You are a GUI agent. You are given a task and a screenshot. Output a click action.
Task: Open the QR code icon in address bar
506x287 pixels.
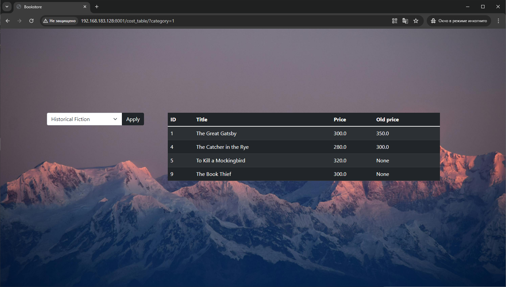[x=394, y=21]
